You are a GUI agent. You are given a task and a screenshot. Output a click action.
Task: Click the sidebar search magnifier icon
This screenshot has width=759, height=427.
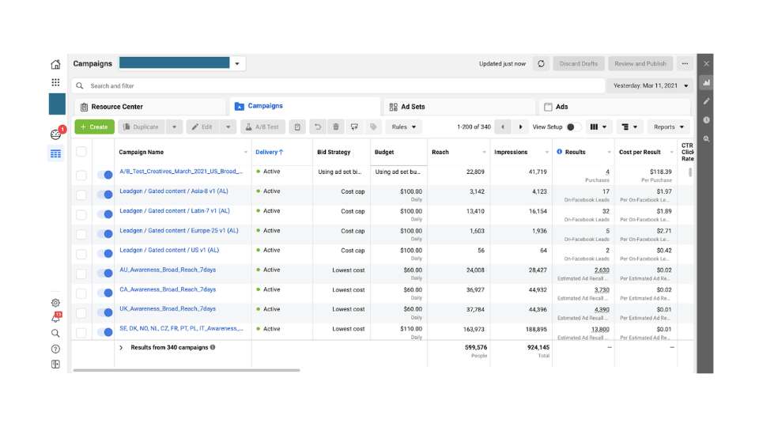coord(55,333)
